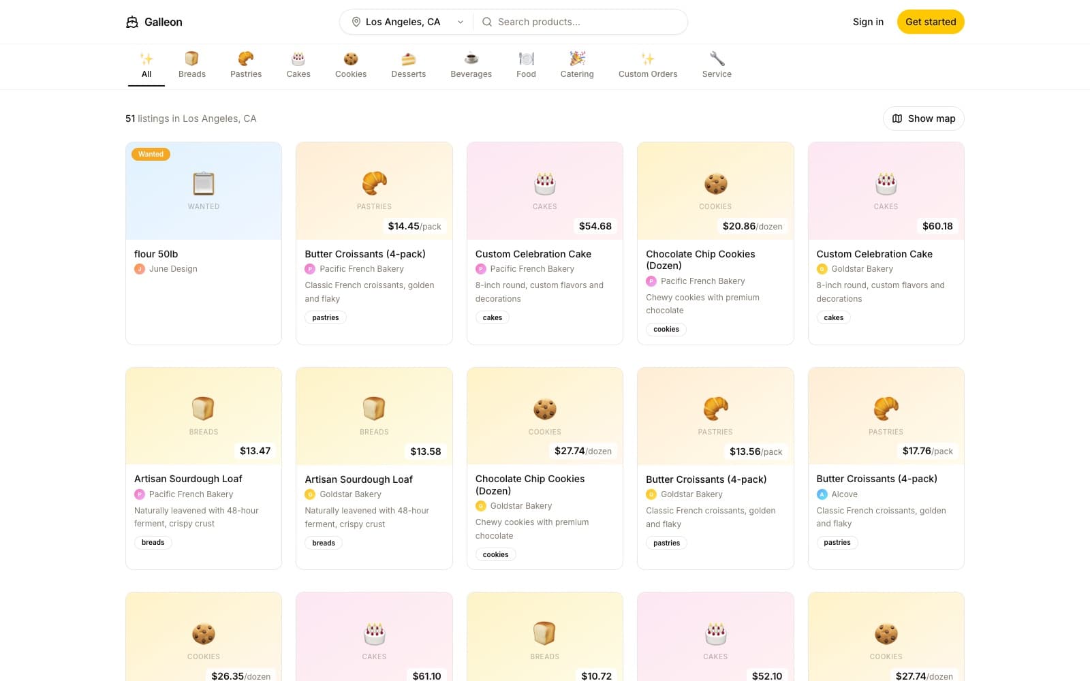Click the cakes tag on Custom Celebration Cake
Image resolution: width=1090 pixels, height=681 pixels.
[492, 317]
